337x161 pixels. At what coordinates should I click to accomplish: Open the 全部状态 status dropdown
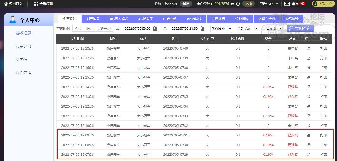(247, 29)
